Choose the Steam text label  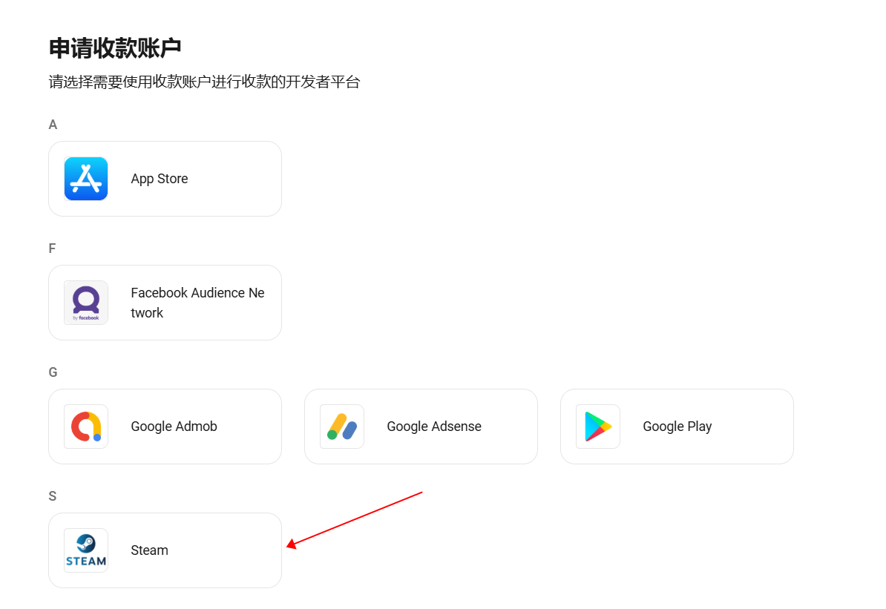(149, 550)
